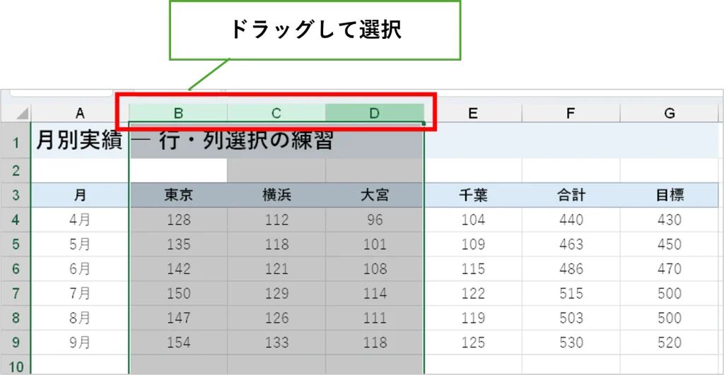Click total value 486

point(571,268)
